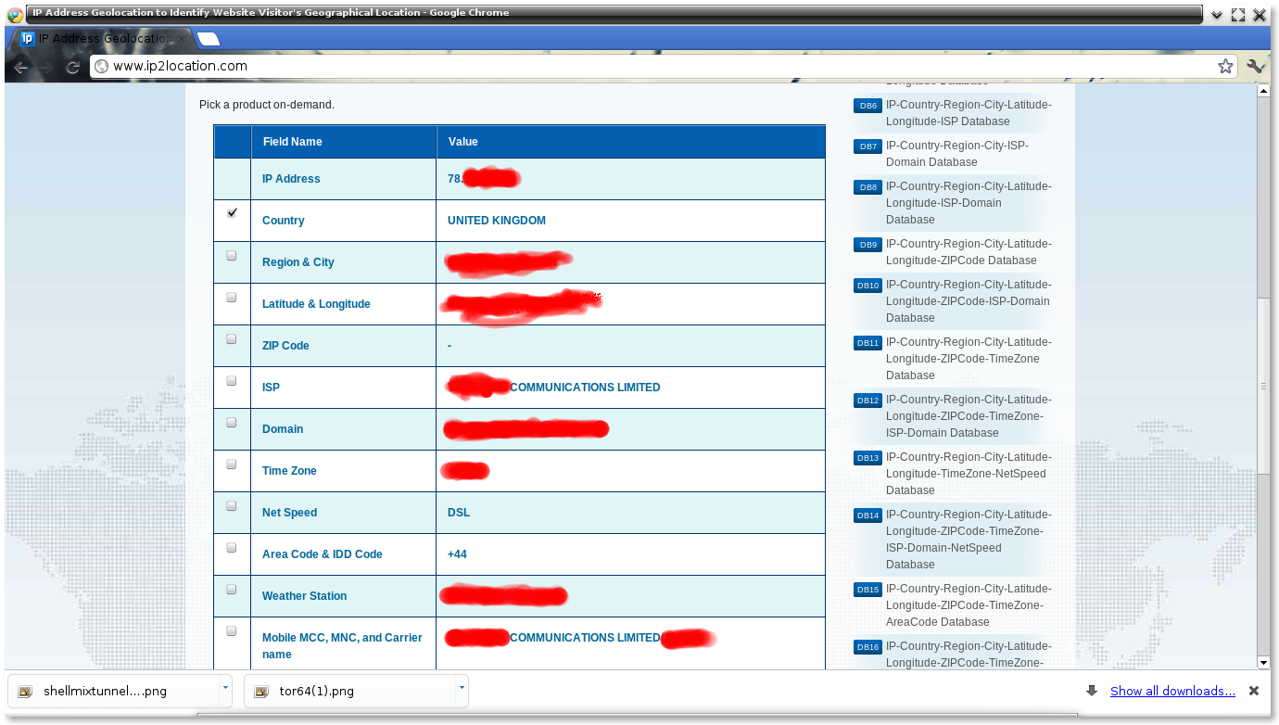Open a new browser tab
The image size is (1279, 725).
(209, 39)
